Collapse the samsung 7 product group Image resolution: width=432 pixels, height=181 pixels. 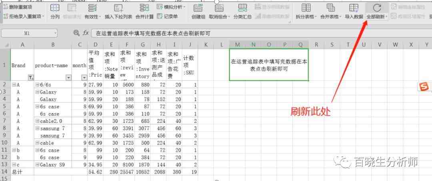37,128
